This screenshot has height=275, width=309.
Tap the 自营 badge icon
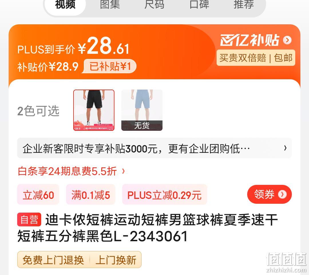coord(29,219)
